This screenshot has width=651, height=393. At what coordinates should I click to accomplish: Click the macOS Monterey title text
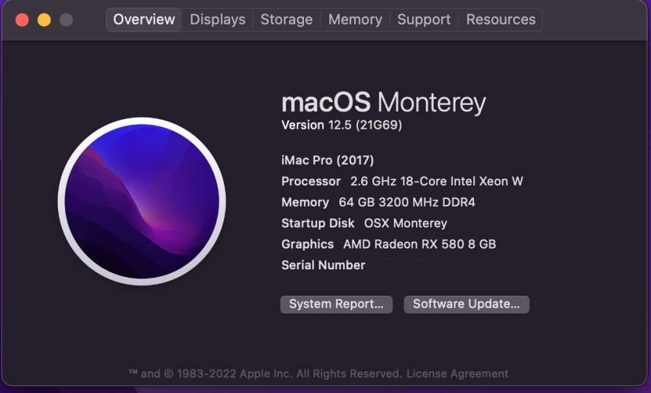(x=383, y=102)
